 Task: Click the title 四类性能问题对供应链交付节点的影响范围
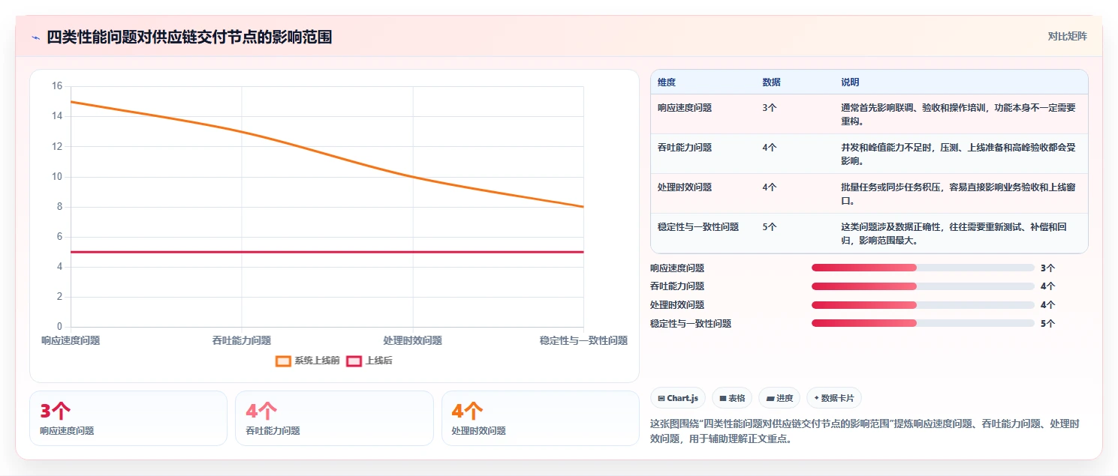coord(189,37)
